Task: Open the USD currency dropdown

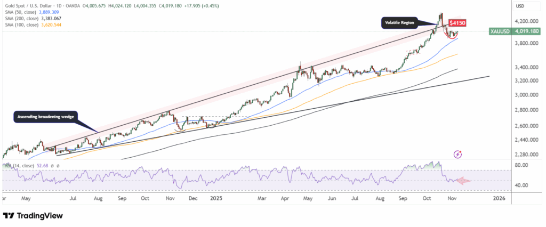Action: pos(520,6)
